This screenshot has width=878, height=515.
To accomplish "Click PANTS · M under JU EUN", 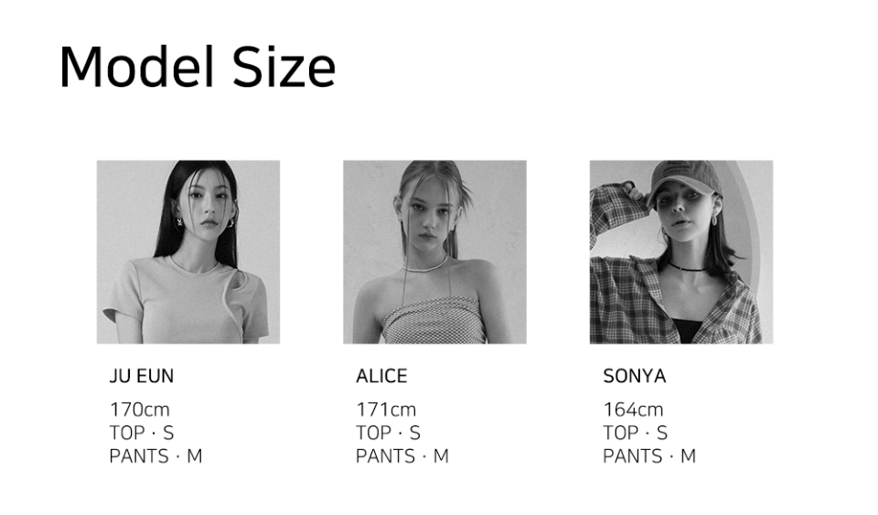I will [x=155, y=456].
